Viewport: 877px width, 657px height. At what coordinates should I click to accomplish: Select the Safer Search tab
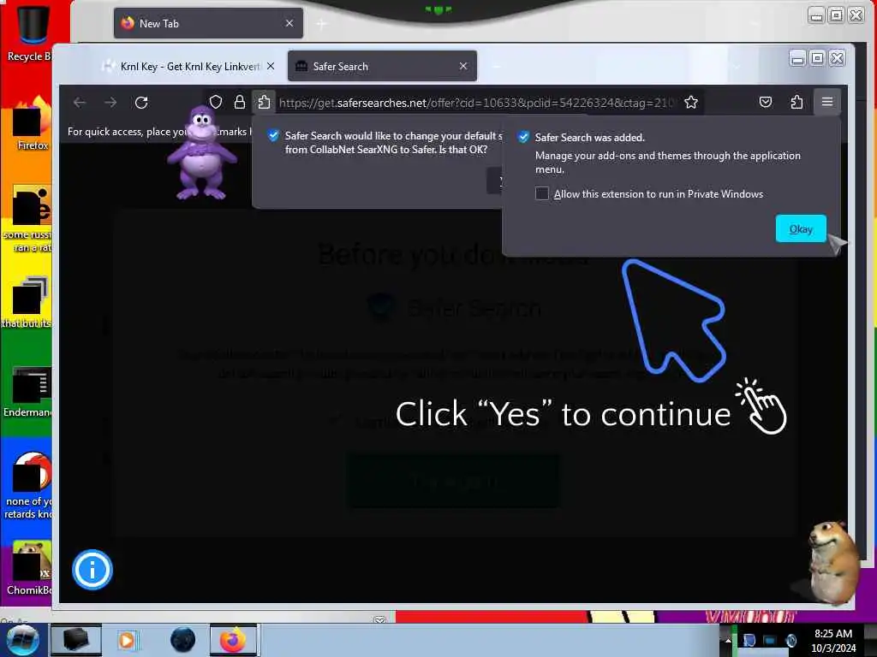tap(382, 67)
